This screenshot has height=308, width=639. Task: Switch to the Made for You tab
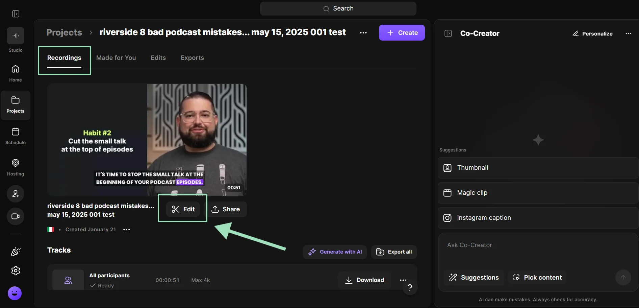coord(116,58)
